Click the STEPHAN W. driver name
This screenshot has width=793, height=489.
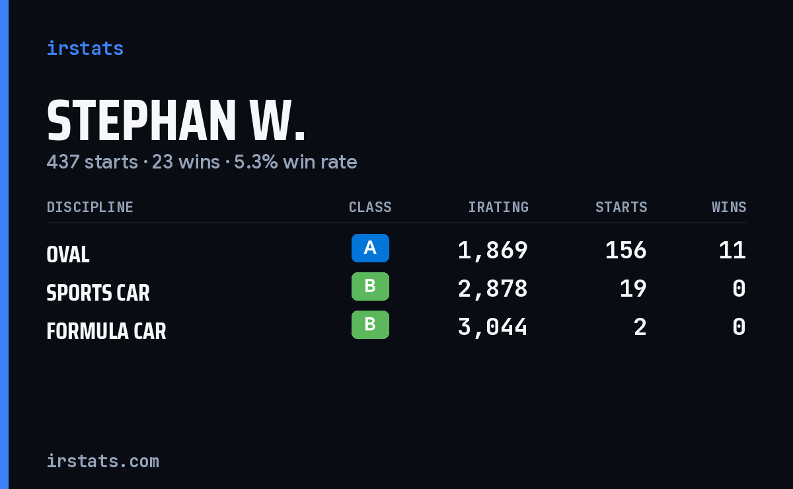click(x=176, y=122)
